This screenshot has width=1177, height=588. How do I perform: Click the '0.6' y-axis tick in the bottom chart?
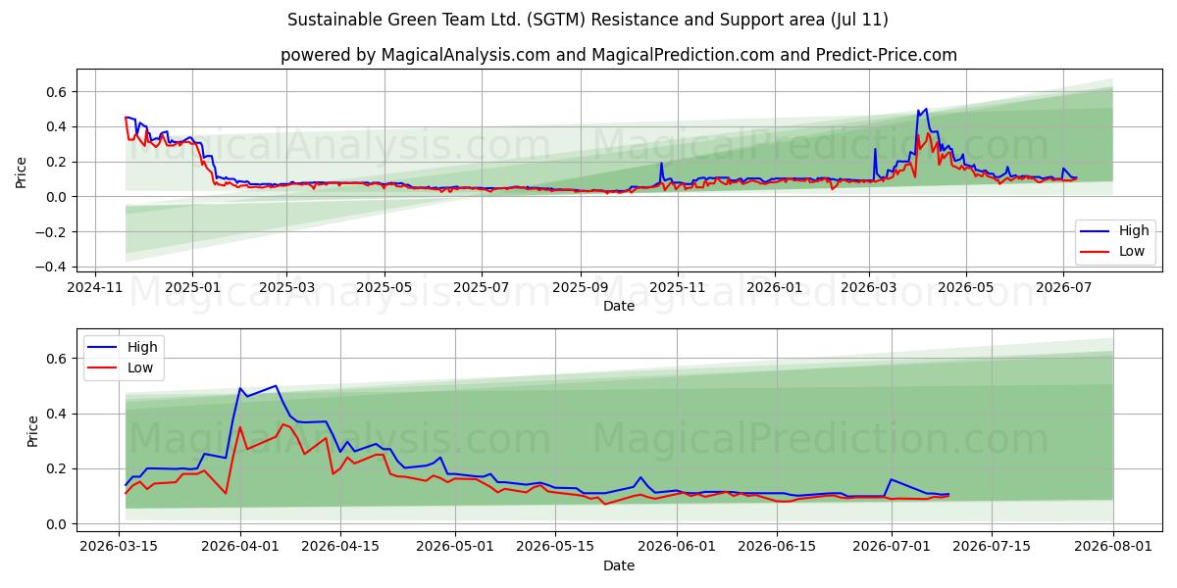coord(57,359)
